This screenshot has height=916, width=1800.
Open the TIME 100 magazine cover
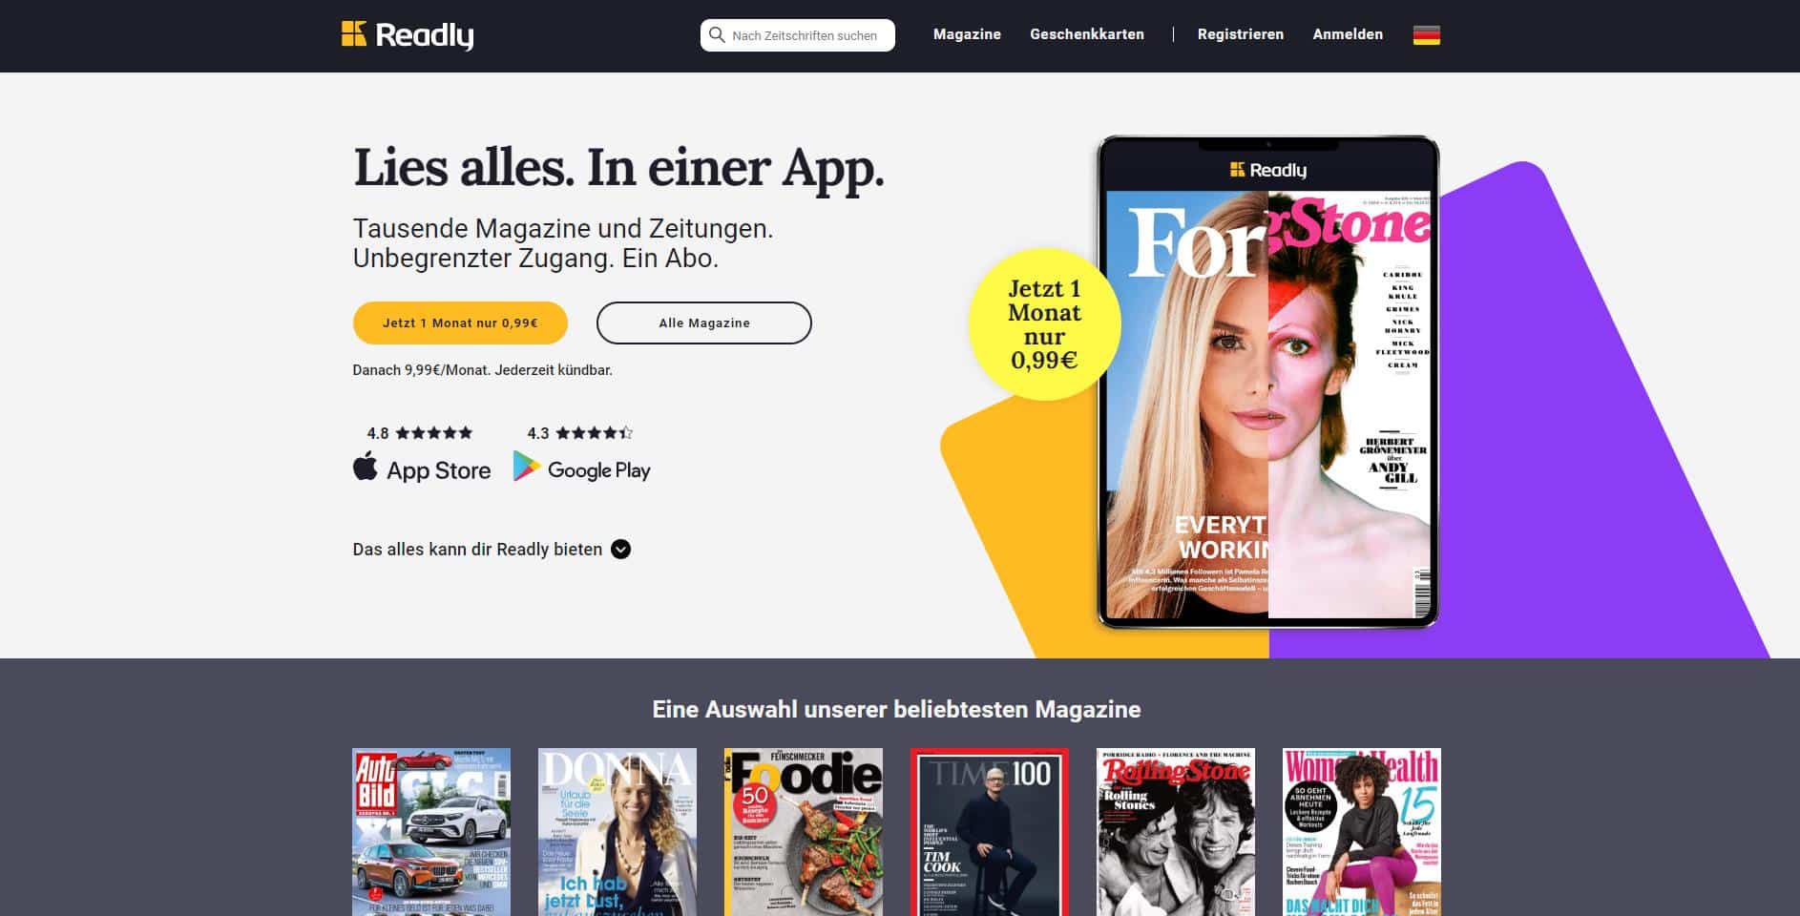tap(990, 832)
